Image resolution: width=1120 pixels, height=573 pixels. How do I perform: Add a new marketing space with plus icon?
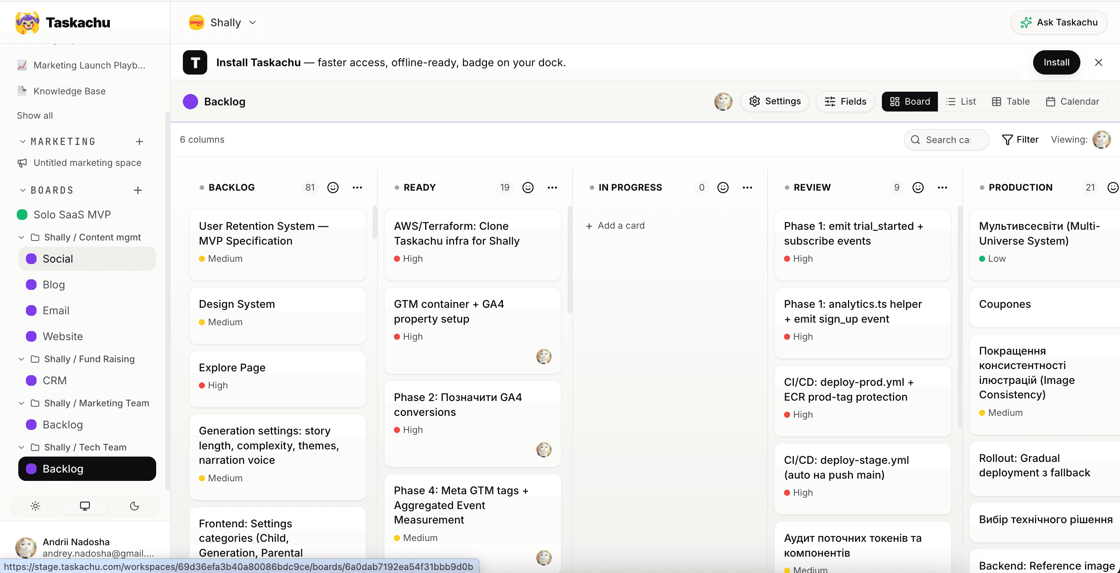point(139,142)
